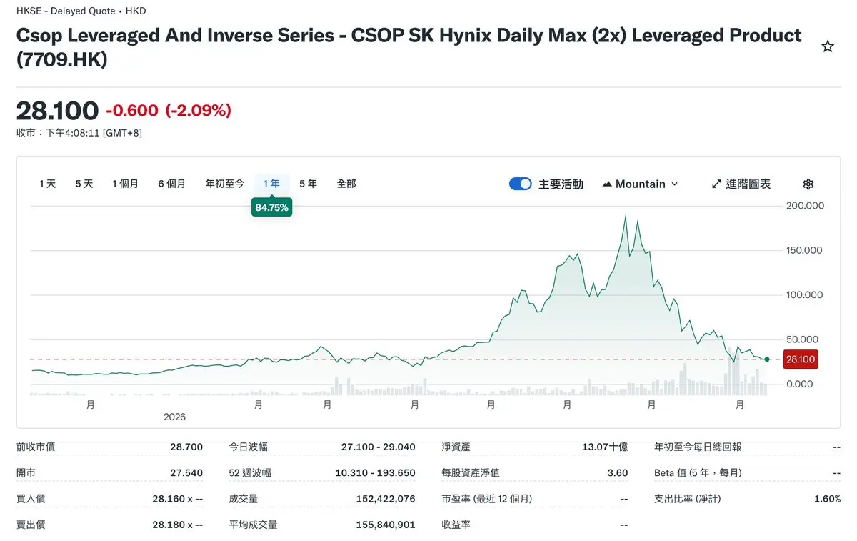Open the Mountain chart type dropdown

pyautogui.click(x=640, y=184)
